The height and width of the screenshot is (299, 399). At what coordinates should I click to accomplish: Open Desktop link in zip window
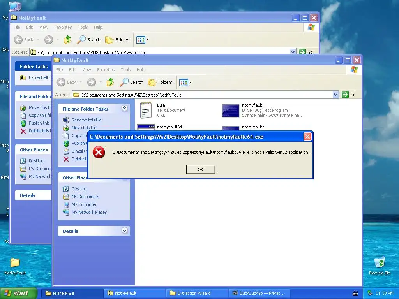pyautogui.click(x=36, y=161)
